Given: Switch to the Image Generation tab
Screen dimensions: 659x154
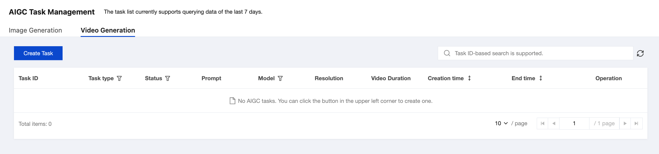Looking at the screenshot, I should pos(35,30).
